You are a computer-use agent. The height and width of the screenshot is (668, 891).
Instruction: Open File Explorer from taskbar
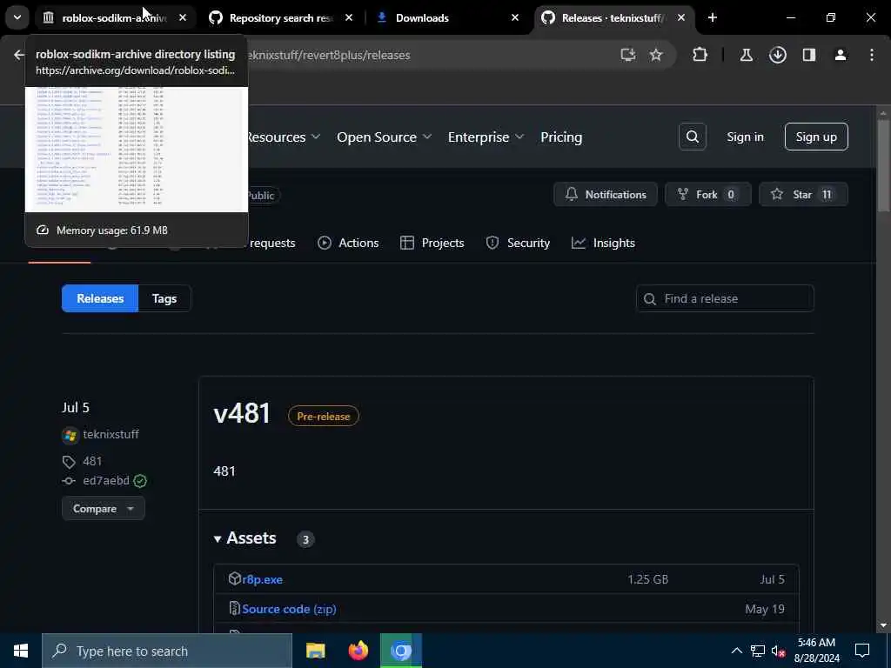[x=315, y=651]
